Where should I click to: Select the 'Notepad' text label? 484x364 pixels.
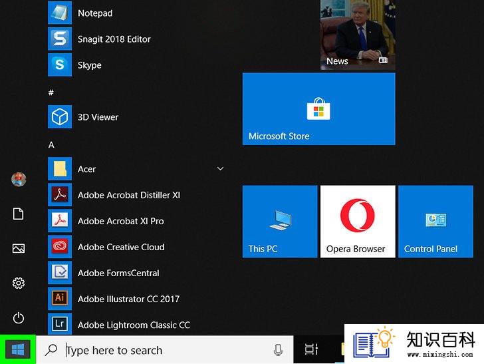click(x=95, y=13)
